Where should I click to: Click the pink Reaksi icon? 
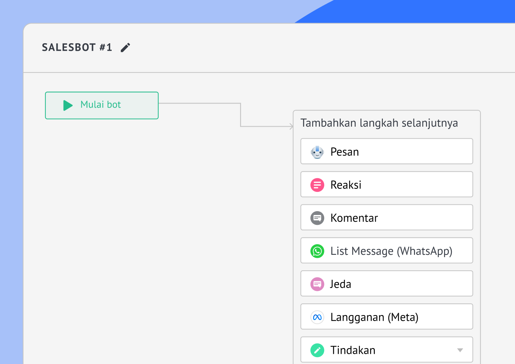[317, 185]
